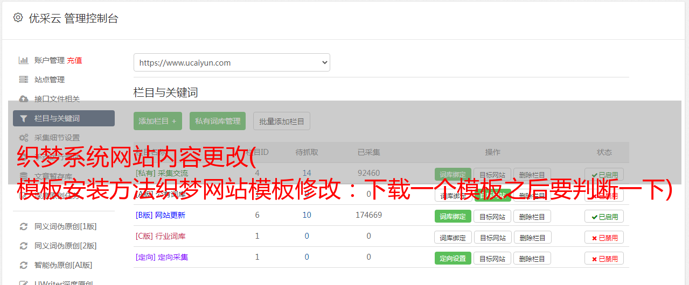Click the gear icon beside 优采云 管理控制台
The width and height of the screenshot is (689, 285).
coord(18,18)
